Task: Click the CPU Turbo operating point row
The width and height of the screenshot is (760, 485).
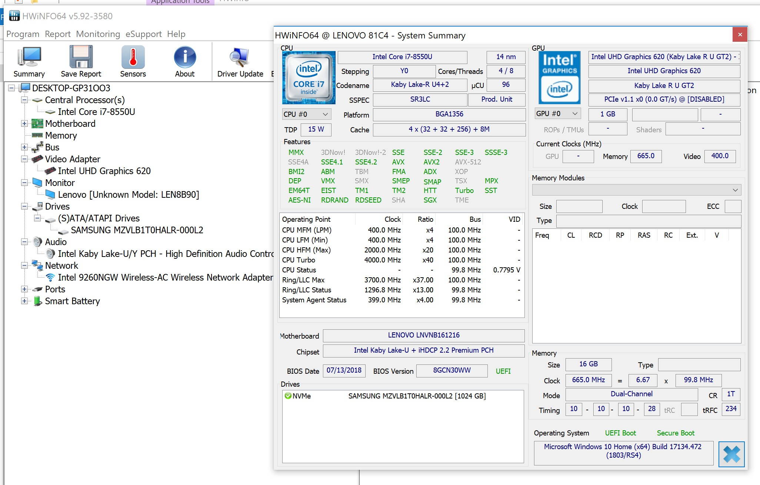Action: click(401, 260)
